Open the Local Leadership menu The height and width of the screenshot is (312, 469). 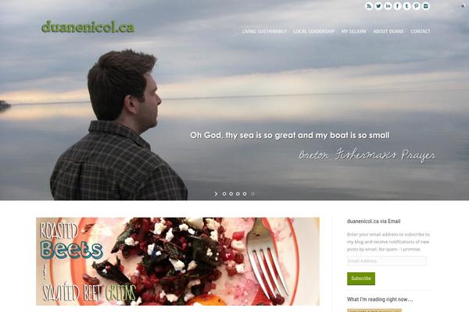click(313, 31)
